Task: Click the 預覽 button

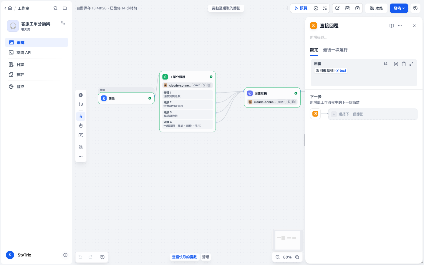Action: point(301,8)
